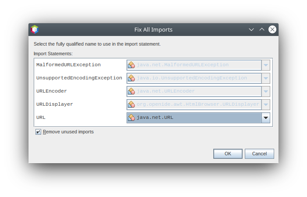Open the UnsupportedEncodingException dropdown arrow
307x197 pixels.
click(x=265, y=78)
